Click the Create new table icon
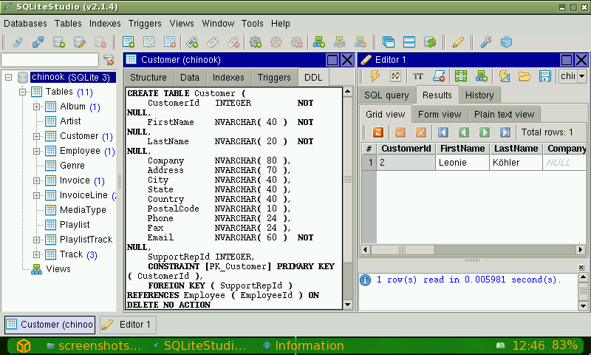Screen dimensions: 591x355 pos(129,42)
